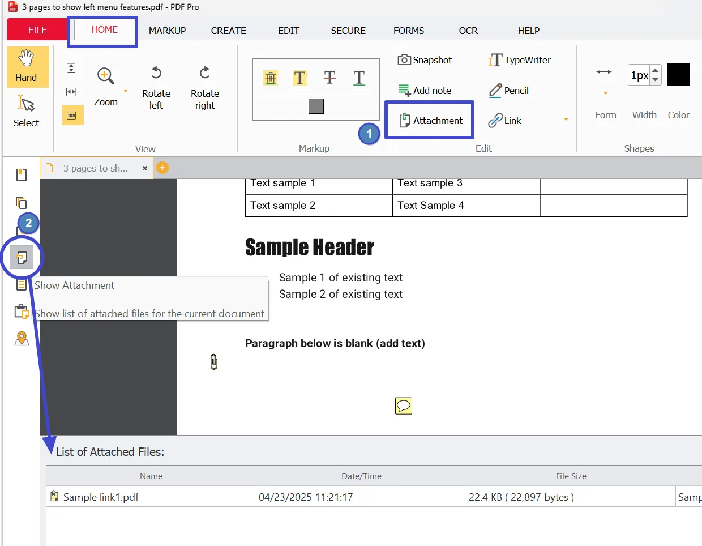The height and width of the screenshot is (546, 702).
Task: Click the fit width icon
Action: coord(71,92)
